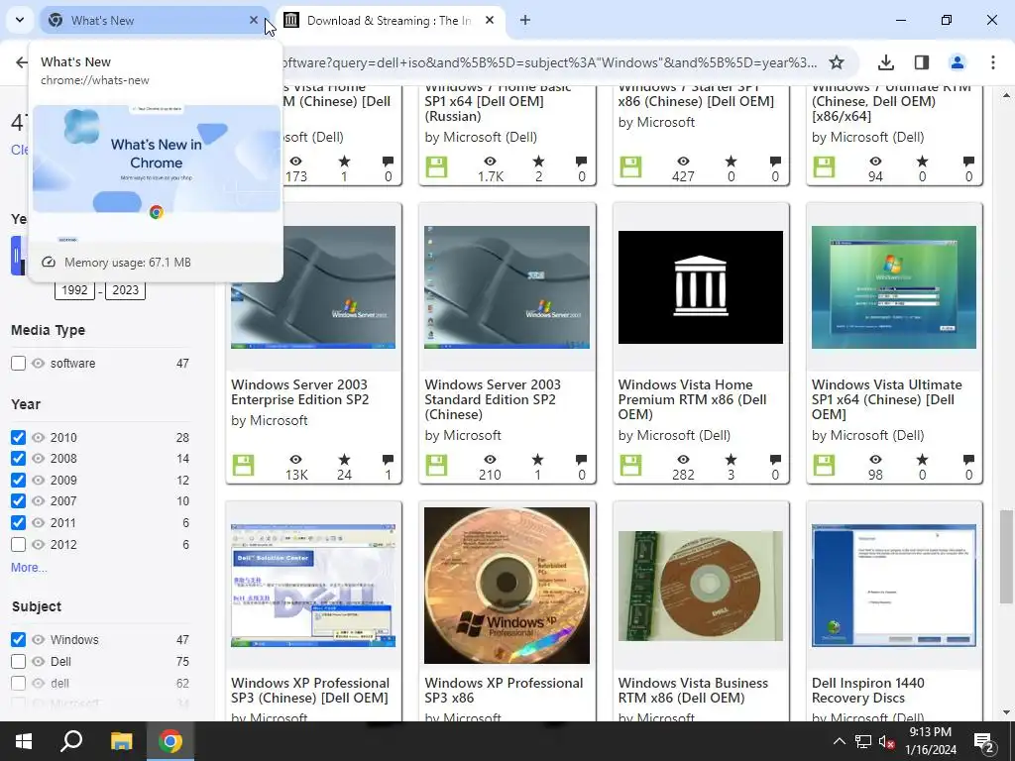
Task: Open Windows taskbar search
Action: click(x=71, y=741)
